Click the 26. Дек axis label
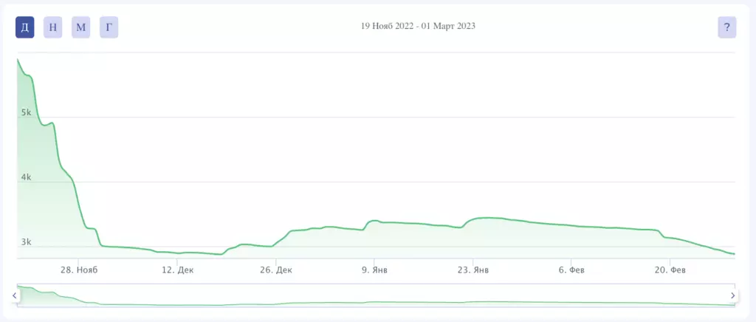The height and width of the screenshot is (322, 756). tap(276, 270)
